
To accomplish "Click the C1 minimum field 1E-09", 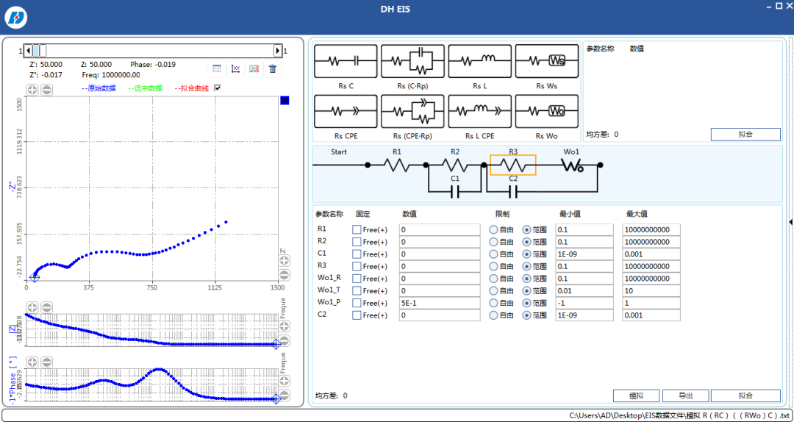I will point(584,254).
